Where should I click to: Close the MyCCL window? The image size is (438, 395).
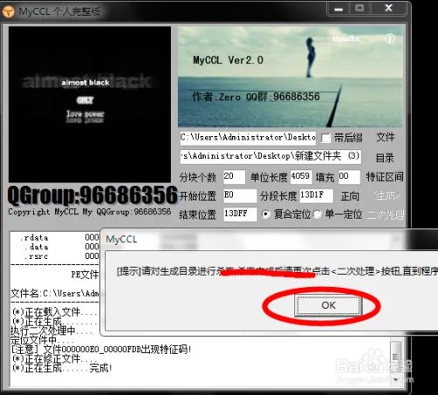[388, 9]
